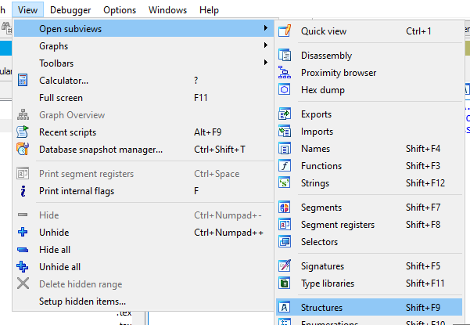Click the Print internal flags icon
This screenshot has height=325, width=470.
[x=23, y=191]
